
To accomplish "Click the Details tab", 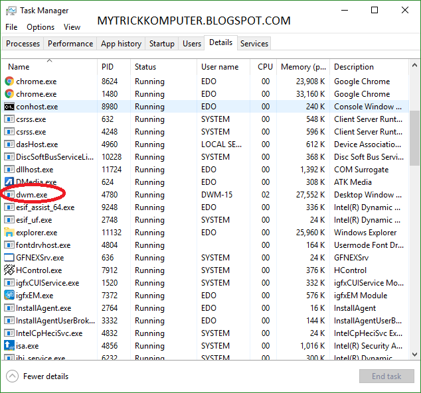I will pos(220,42).
